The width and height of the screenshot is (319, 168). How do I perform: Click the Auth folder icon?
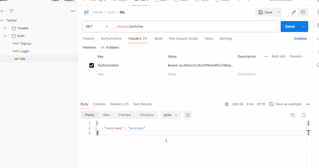click(x=13, y=36)
